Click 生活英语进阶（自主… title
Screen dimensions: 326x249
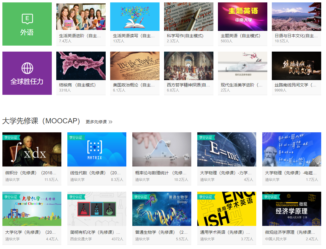click(80, 36)
